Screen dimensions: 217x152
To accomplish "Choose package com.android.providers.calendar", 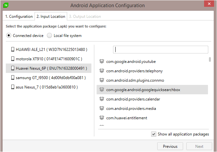I will tap(152, 99).
